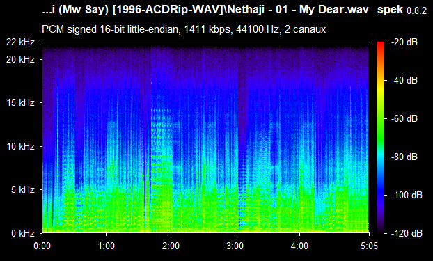This screenshot has height=261, width=433.
Task: Click the 3:00 time axis marker
Action: pyautogui.click(x=235, y=246)
